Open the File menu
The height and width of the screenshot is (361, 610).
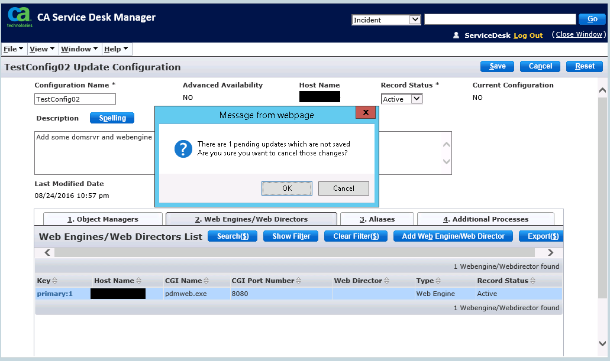click(13, 49)
